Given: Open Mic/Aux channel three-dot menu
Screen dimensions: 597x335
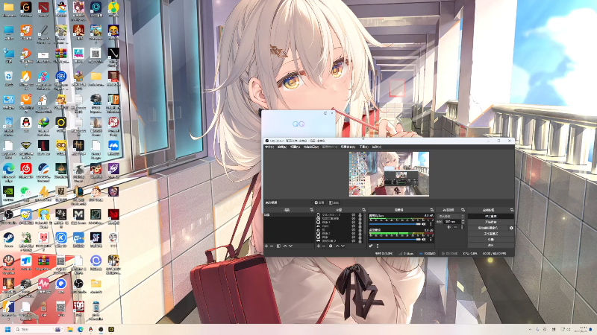Looking at the screenshot, I should click(431, 224).
